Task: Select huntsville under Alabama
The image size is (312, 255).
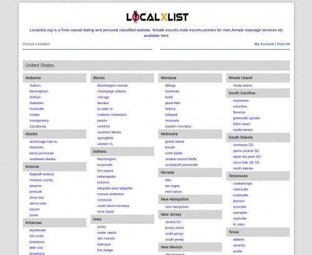Action: [37, 108]
